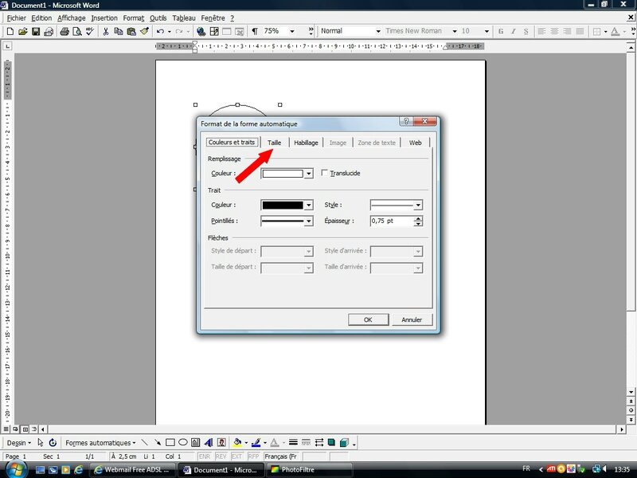Click the OK button
The width and height of the screenshot is (637, 478).
[368, 319]
